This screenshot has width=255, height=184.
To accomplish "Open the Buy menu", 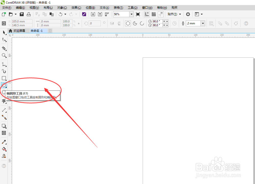I will pyautogui.click(x=174, y=8).
